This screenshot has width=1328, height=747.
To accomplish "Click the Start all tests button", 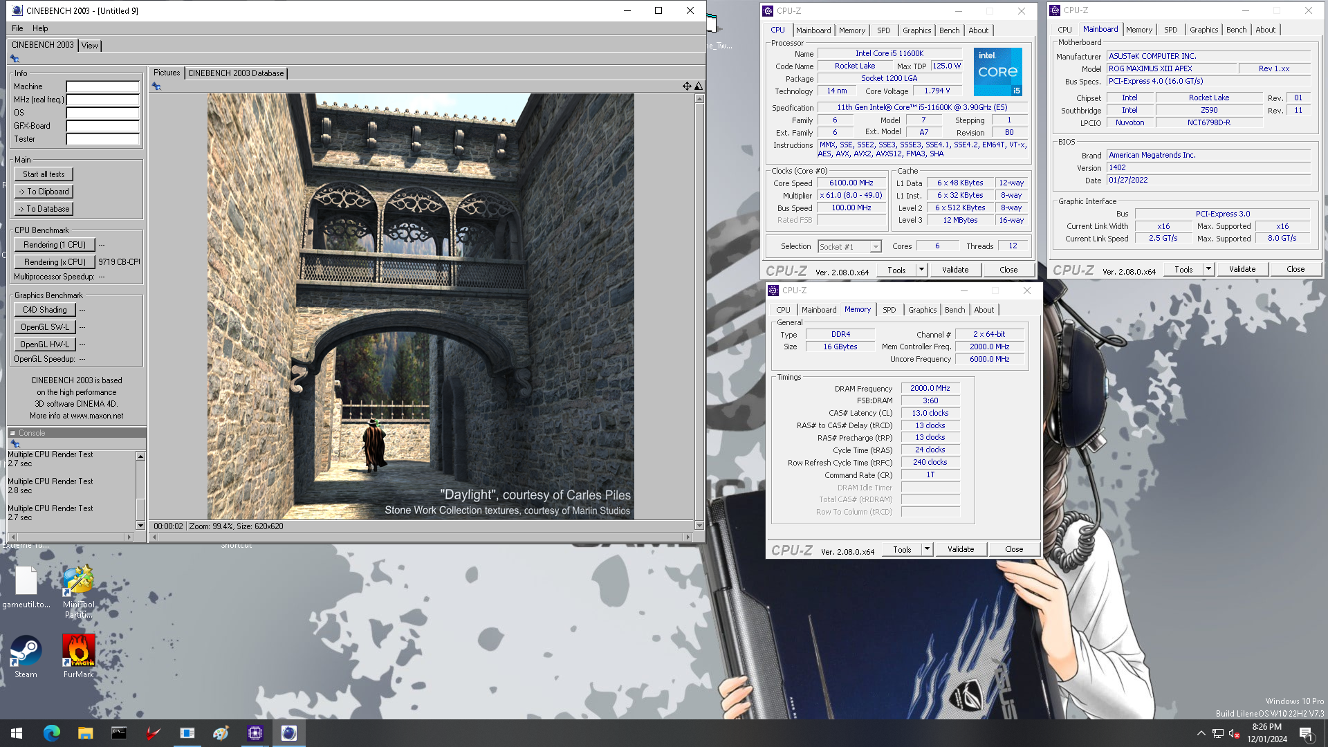I will (44, 174).
